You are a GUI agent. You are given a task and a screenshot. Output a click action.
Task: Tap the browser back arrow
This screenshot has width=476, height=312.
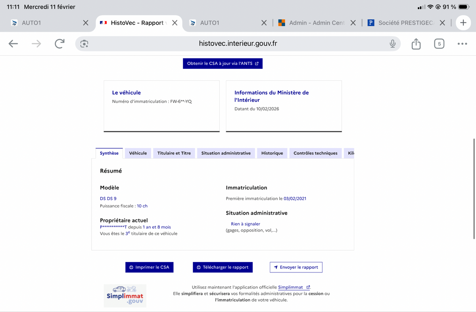click(x=13, y=44)
